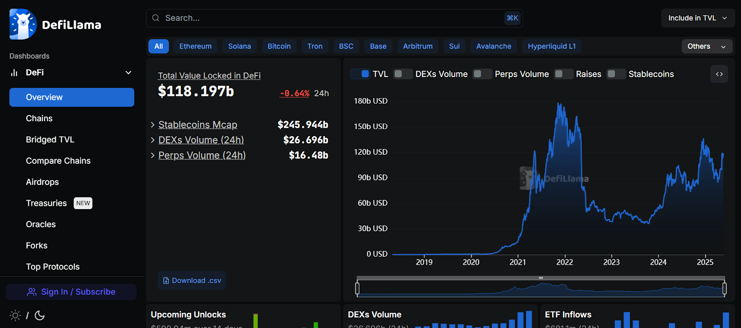This screenshot has width=741, height=328.
Task: Click the top grip bar of range slider
Action: [x=540, y=278]
